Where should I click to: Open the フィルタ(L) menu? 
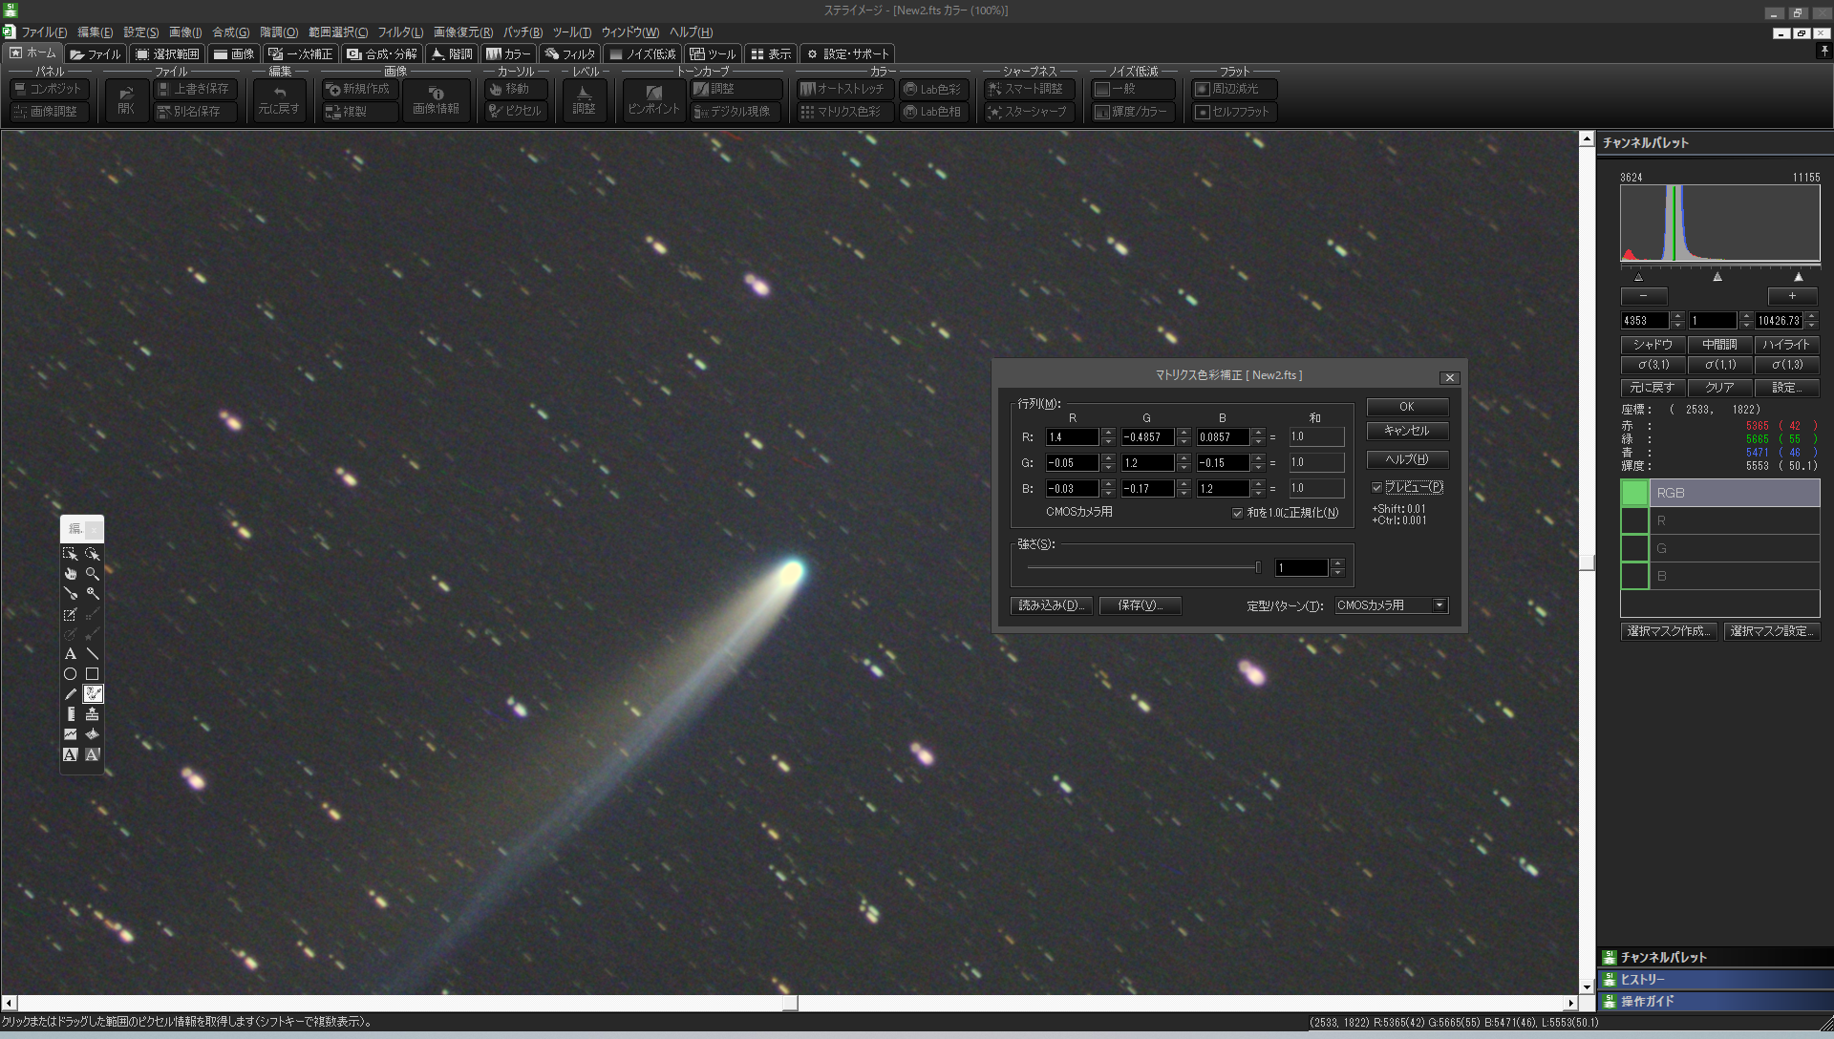point(399,32)
